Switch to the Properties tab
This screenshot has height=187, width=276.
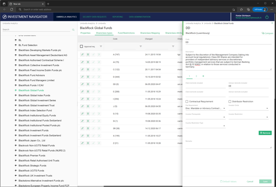[85, 33]
